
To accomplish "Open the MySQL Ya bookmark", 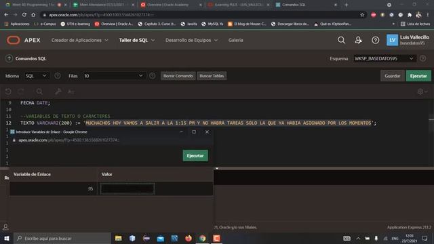I will click(212, 24).
